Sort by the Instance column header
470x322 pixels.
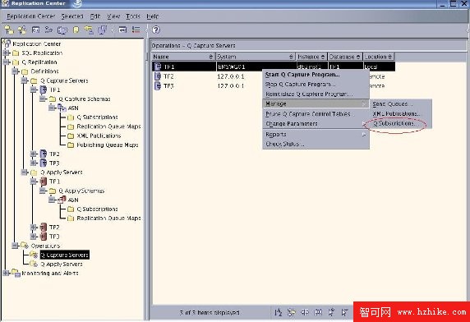pos(311,57)
